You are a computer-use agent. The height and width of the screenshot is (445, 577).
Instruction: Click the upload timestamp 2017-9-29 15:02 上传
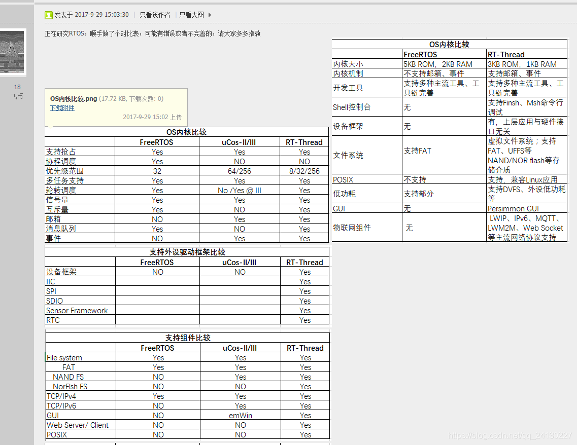152,117
